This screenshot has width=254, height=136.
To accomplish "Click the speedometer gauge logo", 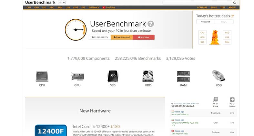I will coord(76,30).
